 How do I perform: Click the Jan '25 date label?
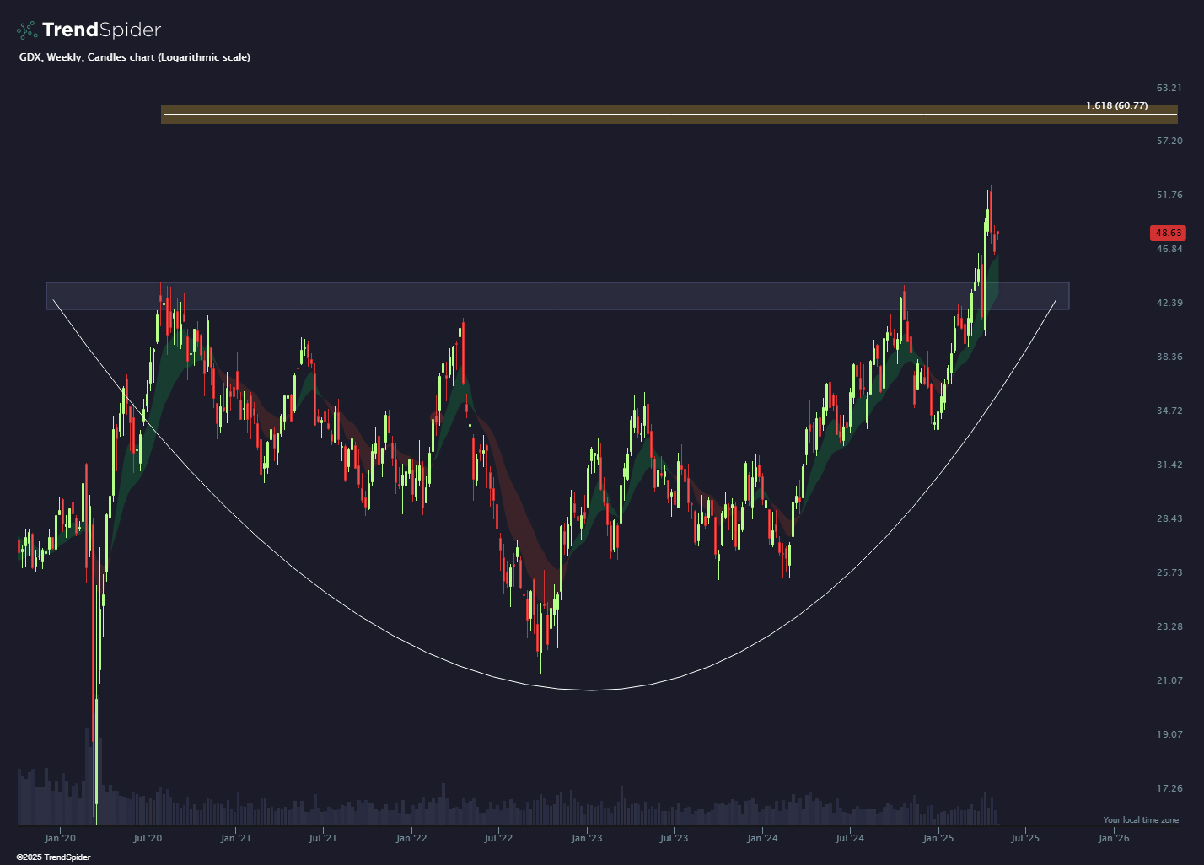coord(938,838)
